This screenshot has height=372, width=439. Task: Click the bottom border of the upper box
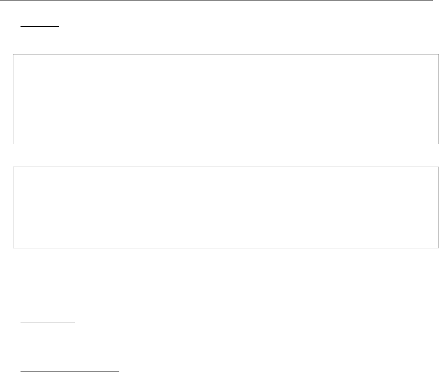[x=226, y=144]
